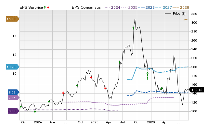
Task: Click the 2026 x-axis label
Action: coord(151,122)
